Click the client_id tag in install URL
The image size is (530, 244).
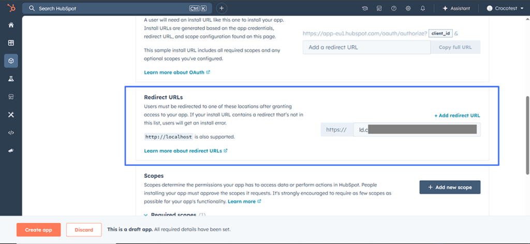click(440, 34)
